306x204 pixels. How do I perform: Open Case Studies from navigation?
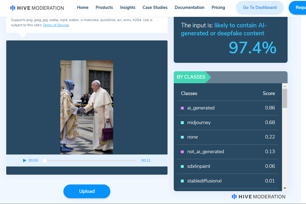pyautogui.click(x=155, y=7)
